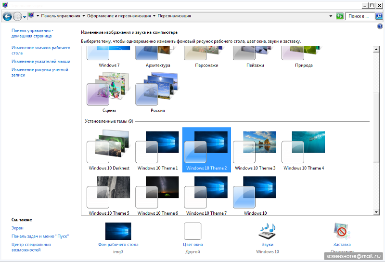
Task: Open Панель управления - домашняя страница link
Action: (32, 33)
